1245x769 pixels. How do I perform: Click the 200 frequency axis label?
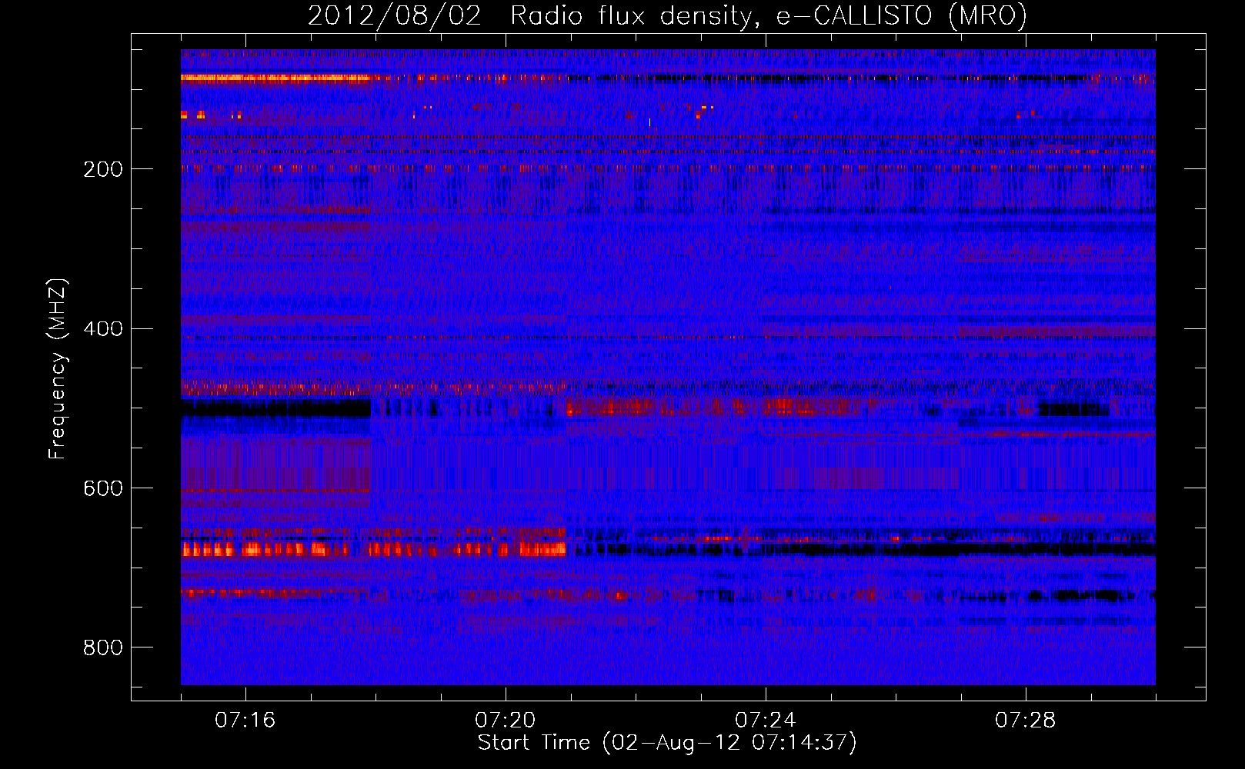(x=103, y=169)
